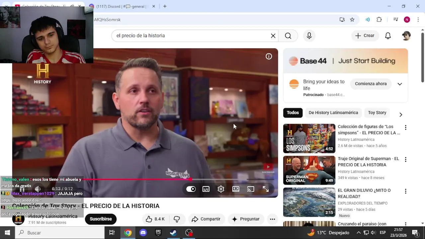The height and width of the screenshot is (239, 425).
Task: Select the Todos filter chip
Action: tap(293, 113)
